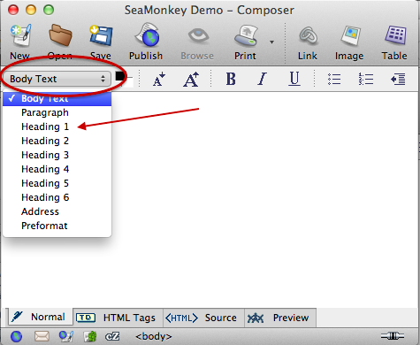Apply a numbered list
The image size is (420, 345).
(366, 79)
